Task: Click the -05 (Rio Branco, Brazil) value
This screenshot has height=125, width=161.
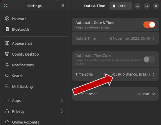Action: pos(131,74)
